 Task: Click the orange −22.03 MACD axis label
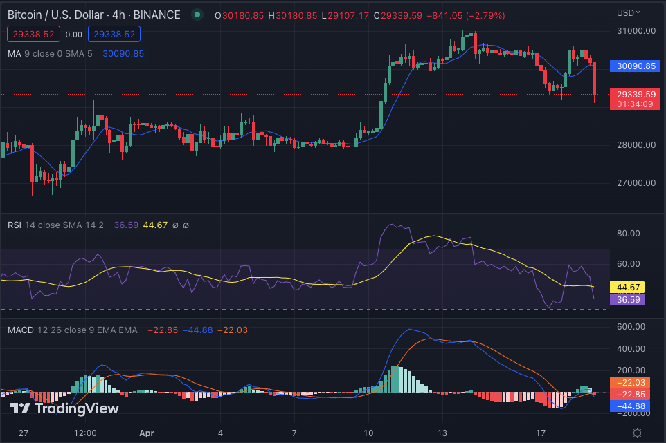click(x=630, y=383)
